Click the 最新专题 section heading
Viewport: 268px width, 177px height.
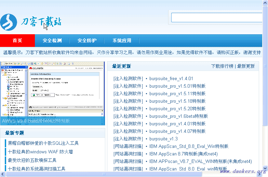[x=14, y=133]
